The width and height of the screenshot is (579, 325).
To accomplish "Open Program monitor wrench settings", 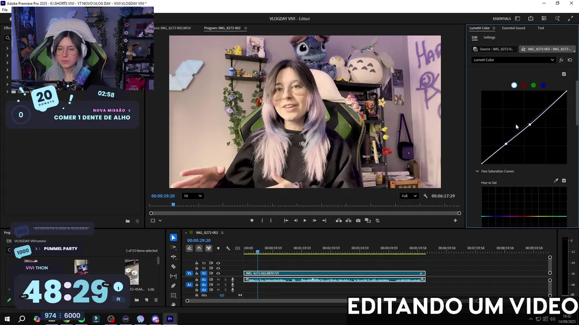I will click(x=425, y=196).
